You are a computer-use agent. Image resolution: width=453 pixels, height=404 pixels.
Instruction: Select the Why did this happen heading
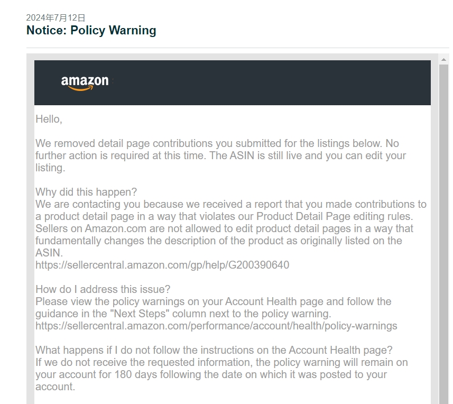pyautogui.click(x=86, y=192)
